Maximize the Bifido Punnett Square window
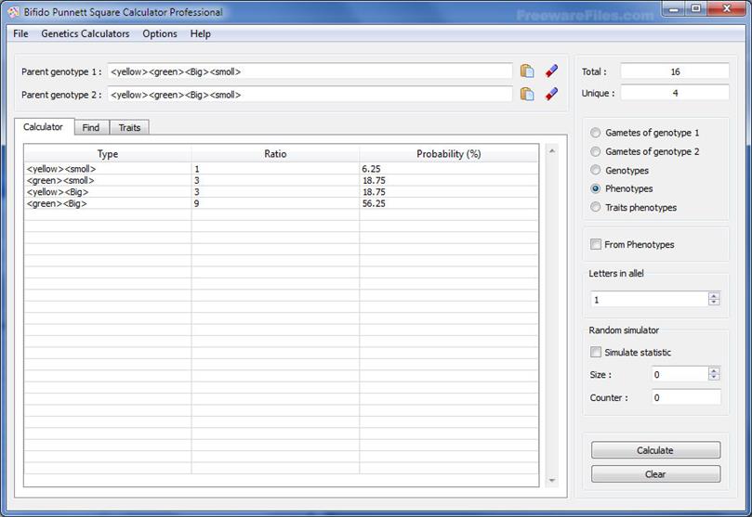This screenshot has width=752, height=517. (x=696, y=9)
